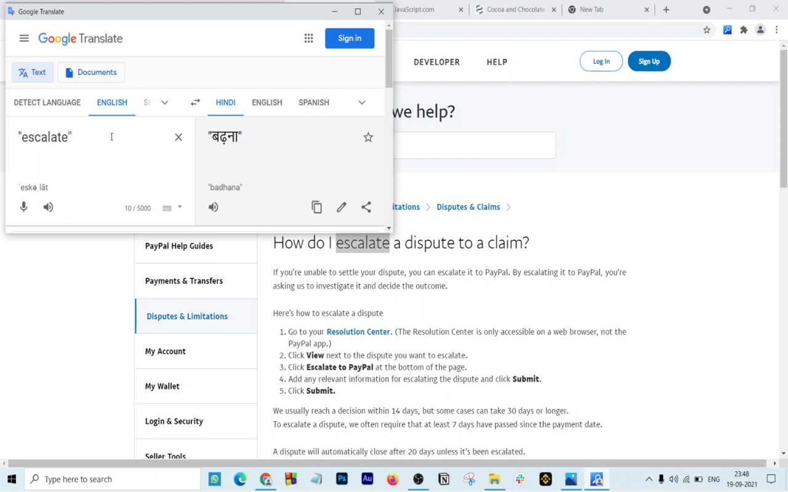Select English as source language
This screenshot has width=788, height=492.
click(x=112, y=102)
